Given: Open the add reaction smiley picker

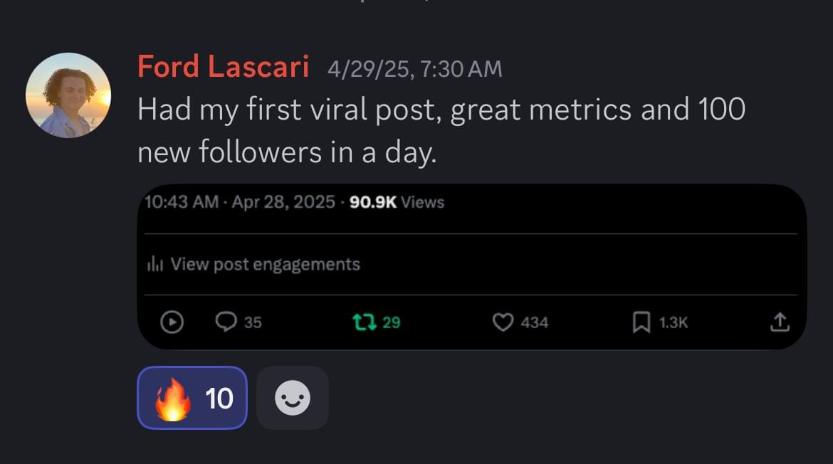Looking at the screenshot, I should coord(292,398).
